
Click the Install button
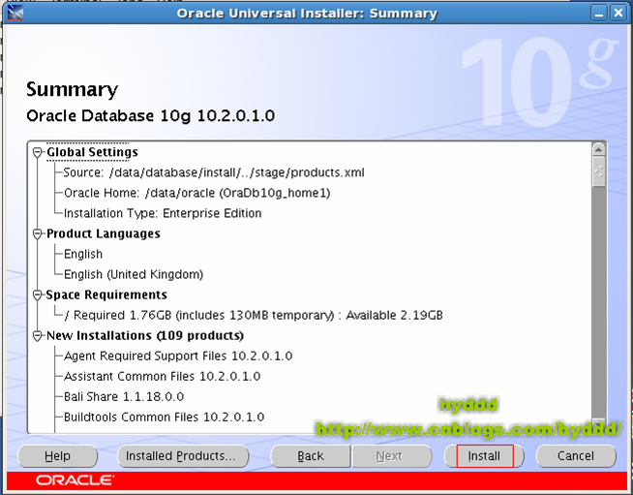coord(484,456)
